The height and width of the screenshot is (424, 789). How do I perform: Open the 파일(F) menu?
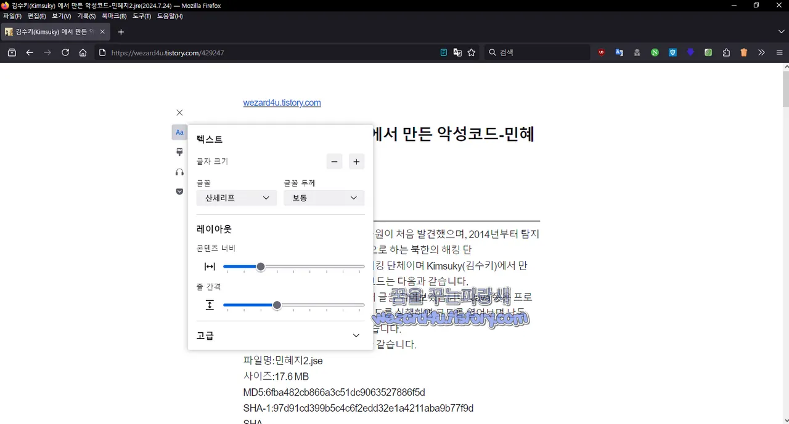[12, 16]
